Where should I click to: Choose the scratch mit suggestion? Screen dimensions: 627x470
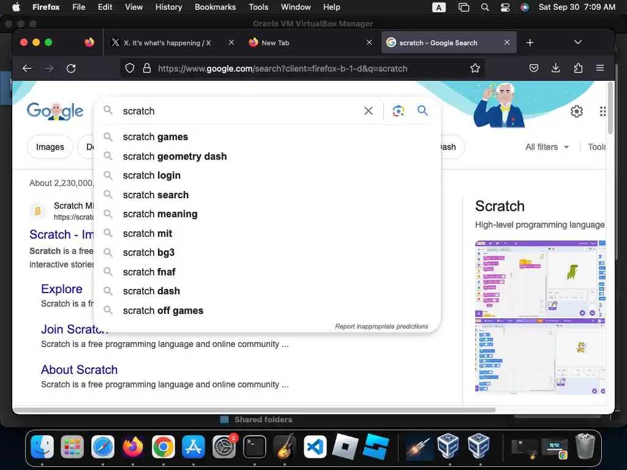click(267, 233)
